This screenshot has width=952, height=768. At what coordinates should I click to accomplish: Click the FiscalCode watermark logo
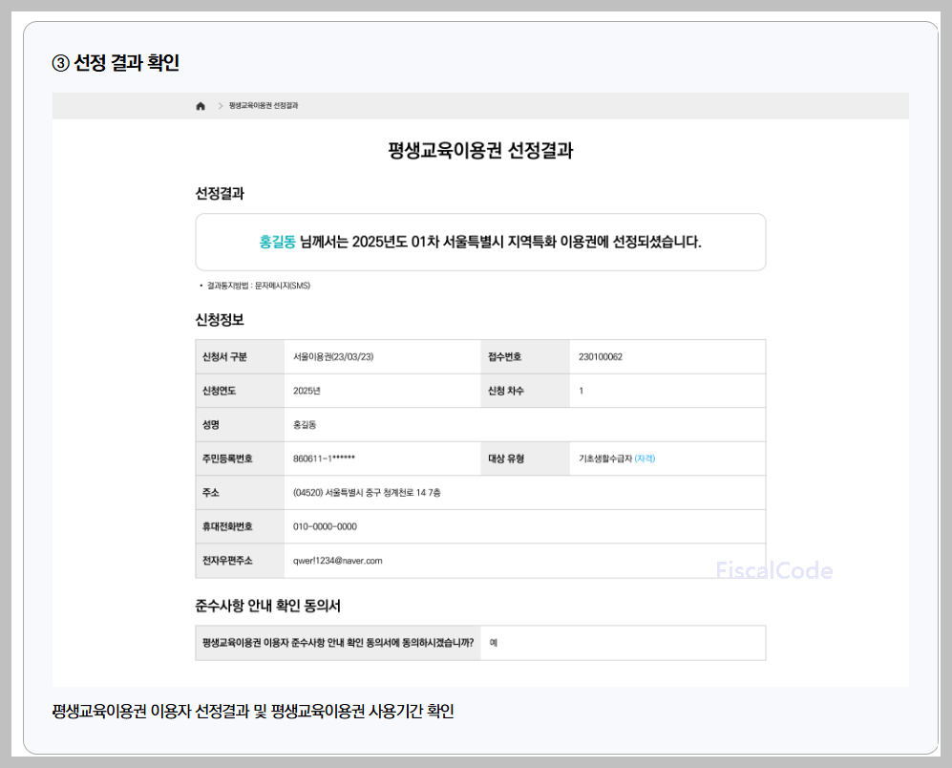[x=774, y=571]
